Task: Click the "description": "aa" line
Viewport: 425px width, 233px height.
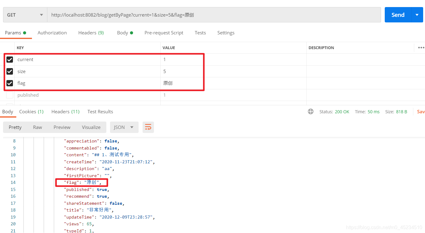Action: (x=89, y=169)
